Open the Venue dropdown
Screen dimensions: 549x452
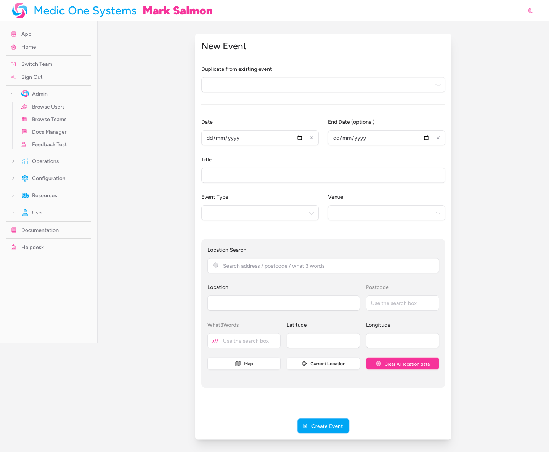(438, 213)
